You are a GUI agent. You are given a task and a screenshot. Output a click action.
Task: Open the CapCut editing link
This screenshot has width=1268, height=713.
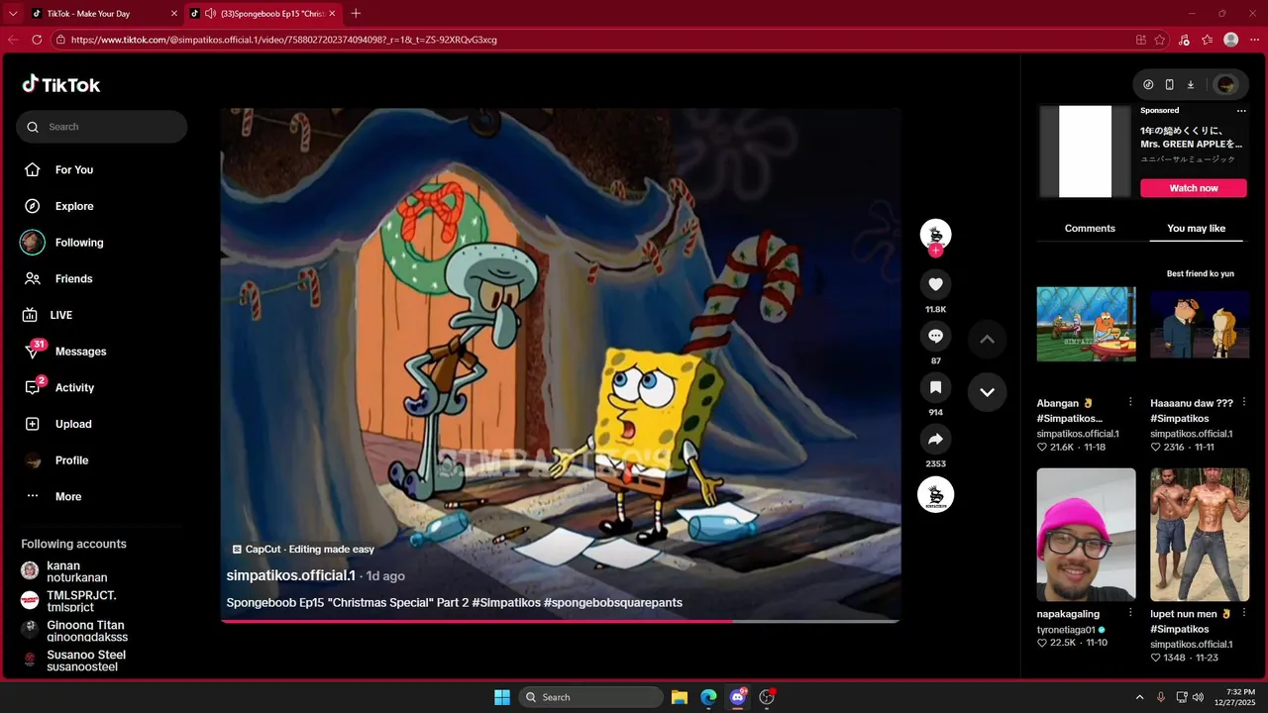(303, 549)
